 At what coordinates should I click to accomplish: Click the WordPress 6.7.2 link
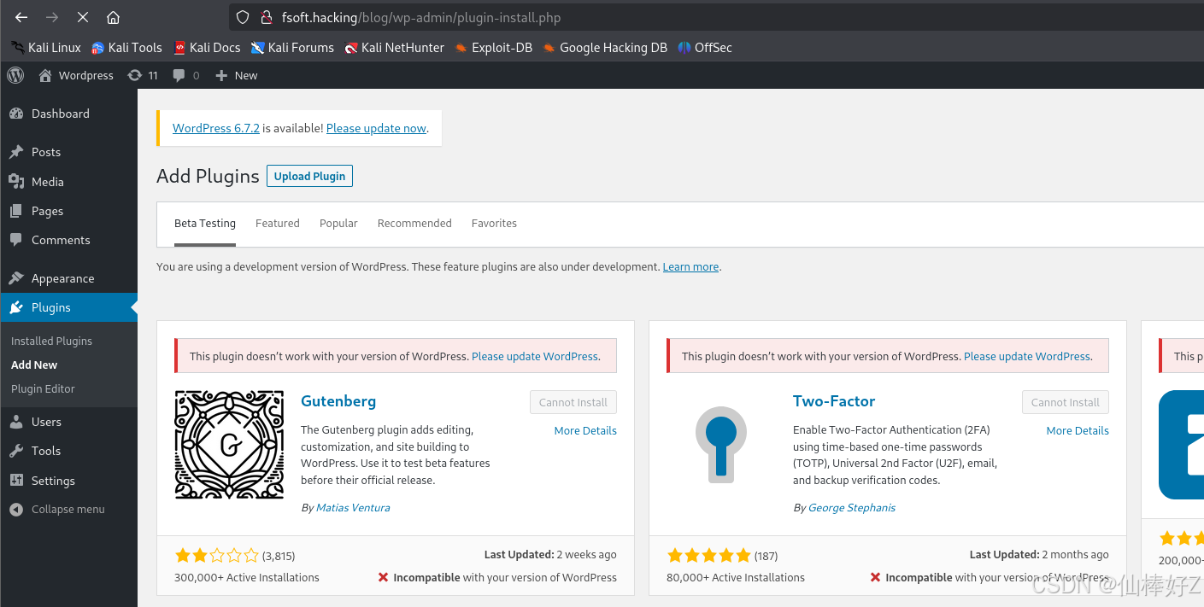(216, 128)
